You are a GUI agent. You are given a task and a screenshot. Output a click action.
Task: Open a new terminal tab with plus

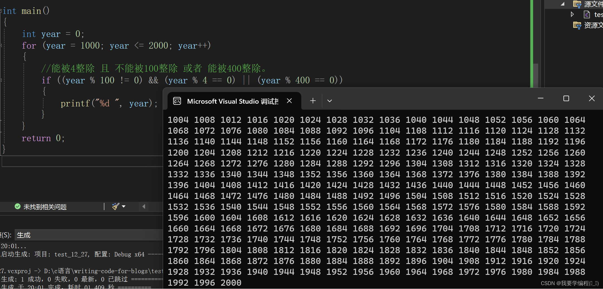(x=313, y=101)
